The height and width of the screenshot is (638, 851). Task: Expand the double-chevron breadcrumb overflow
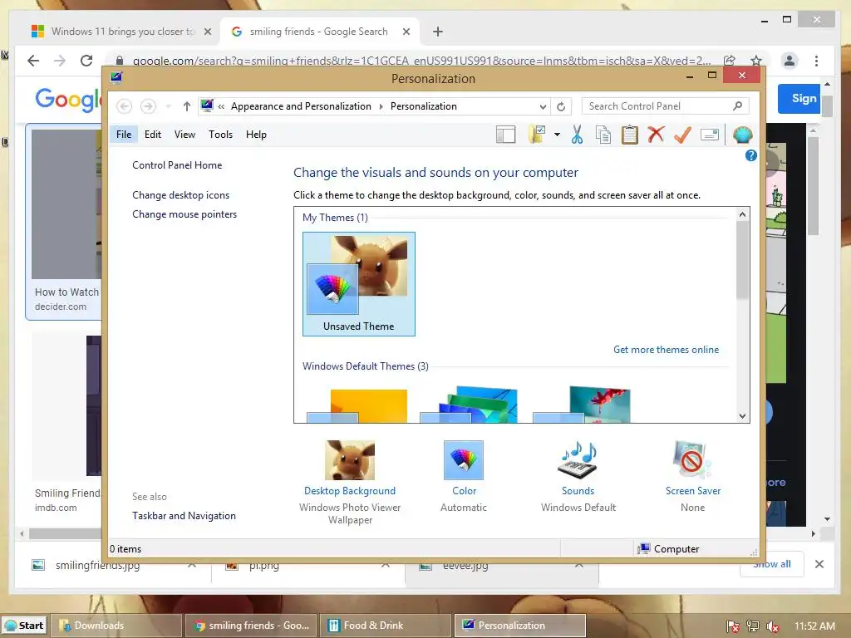[221, 106]
